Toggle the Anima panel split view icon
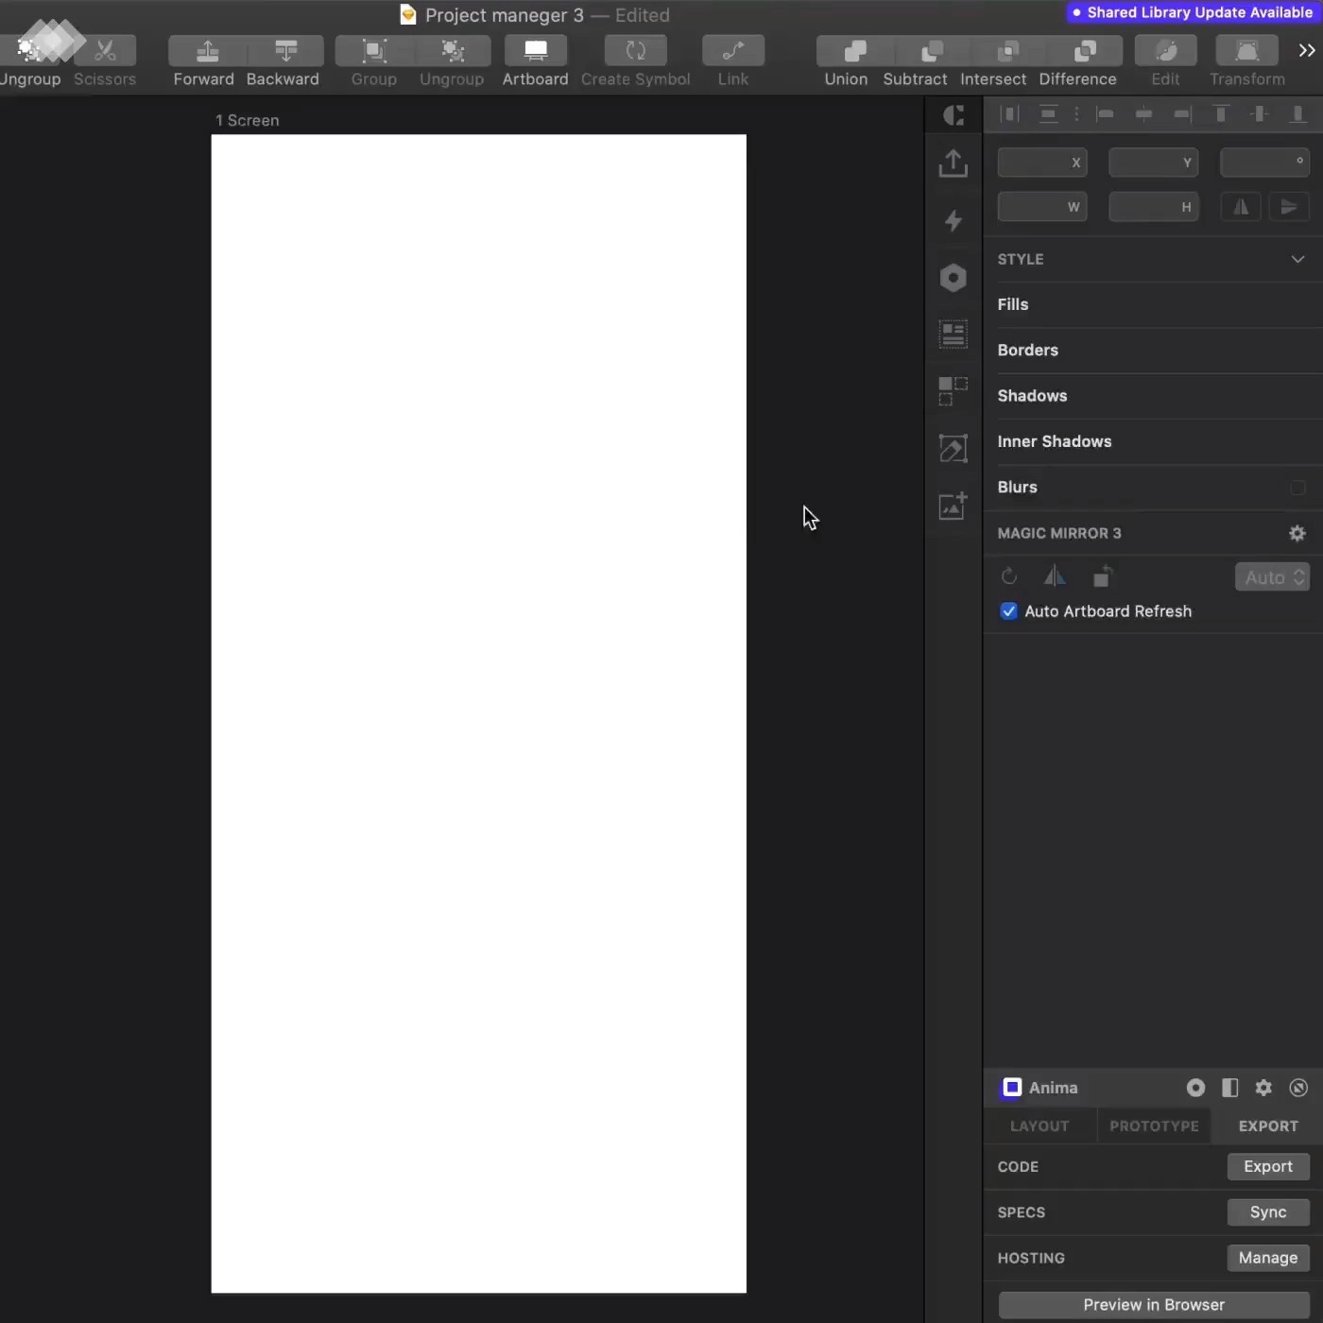This screenshot has width=1323, height=1323. 1229,1088
